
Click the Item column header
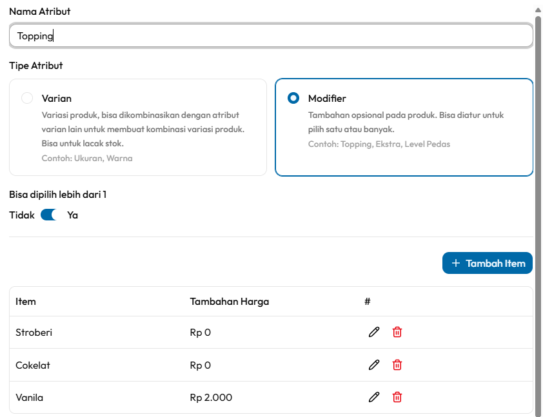[x=26, y=302]
